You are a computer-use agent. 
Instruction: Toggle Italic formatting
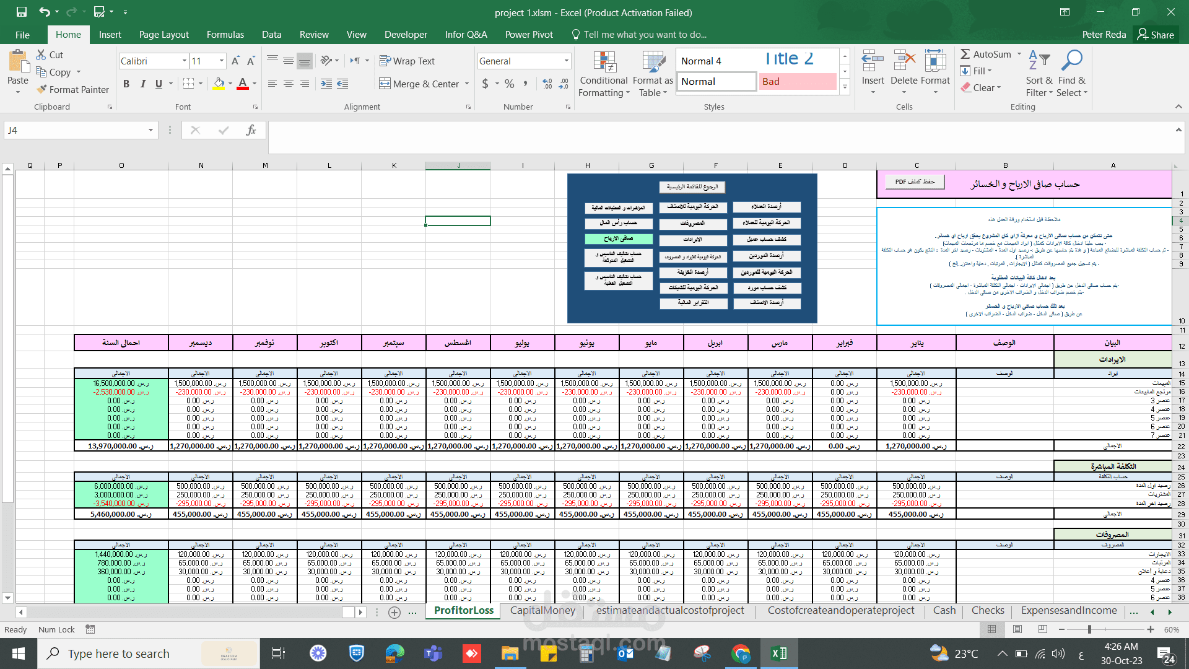142,84
